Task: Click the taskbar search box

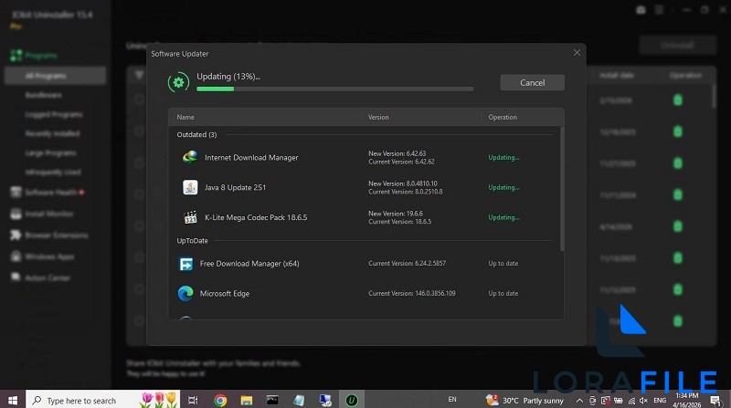Action: (x=102, y=400)
